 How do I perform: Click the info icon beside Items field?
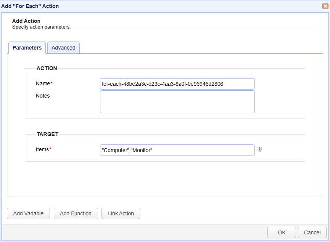(259, 149)
